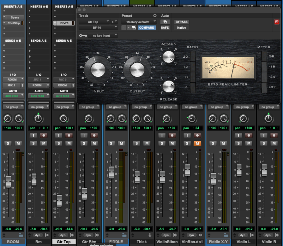Open the Space insert on ROOM channel
The height and width of the screenshot is (246, 283).
pyautogui.click(x=15, y=17)
